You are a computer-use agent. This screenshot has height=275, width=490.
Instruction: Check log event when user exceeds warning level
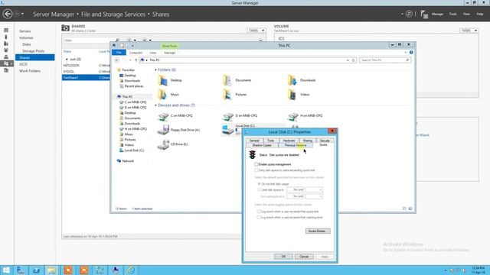pos(259,217)
